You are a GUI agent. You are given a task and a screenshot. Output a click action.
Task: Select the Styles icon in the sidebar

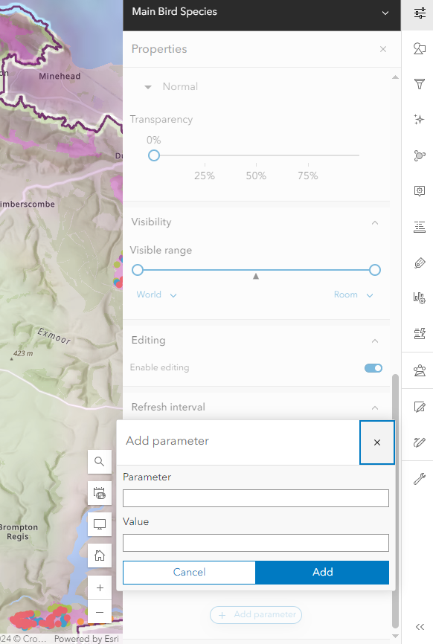[x=419, y=48]
